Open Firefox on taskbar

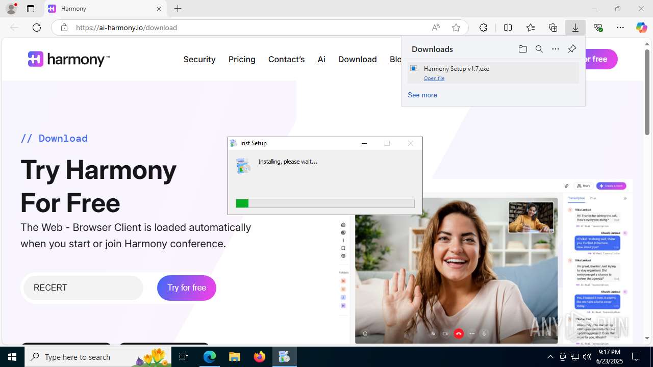pos(260,357)
